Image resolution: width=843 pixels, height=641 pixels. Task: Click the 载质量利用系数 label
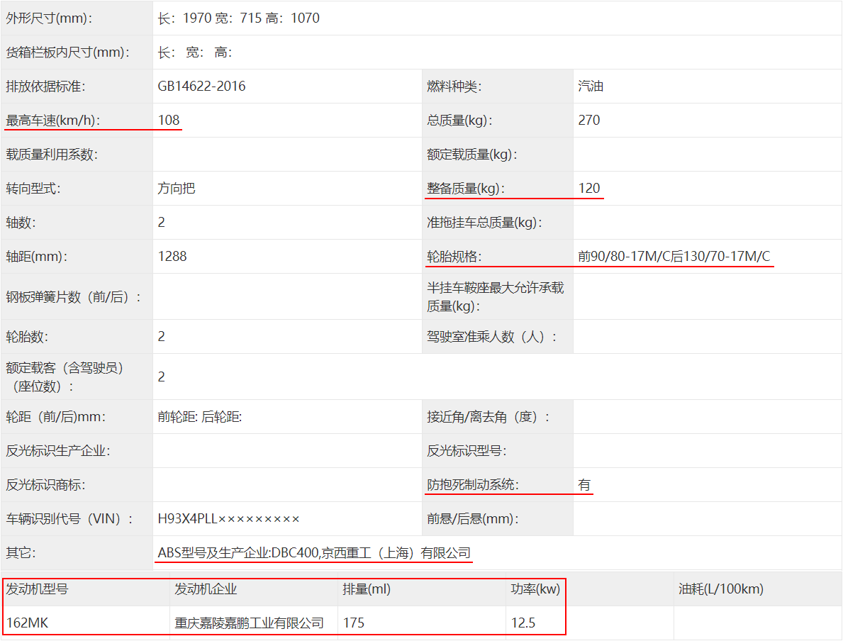52,155
